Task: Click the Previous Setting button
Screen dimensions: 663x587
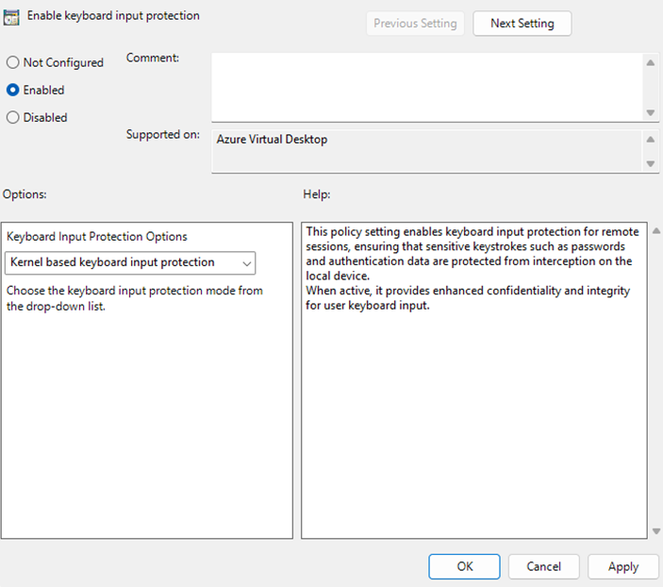Action: (x=415, y=24)
